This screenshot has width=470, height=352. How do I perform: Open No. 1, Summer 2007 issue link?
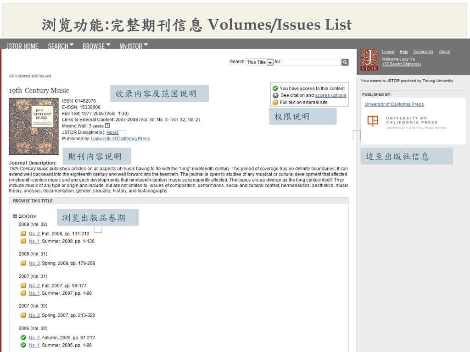click(34, 293)
